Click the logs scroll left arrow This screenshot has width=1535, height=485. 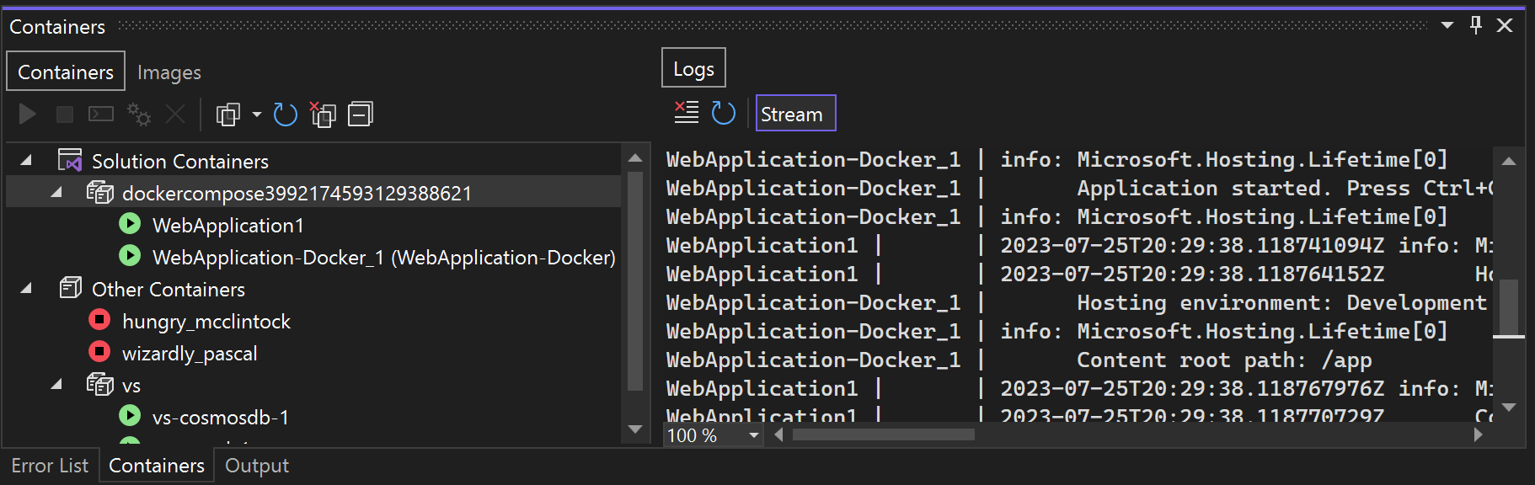778,434
